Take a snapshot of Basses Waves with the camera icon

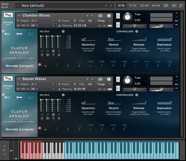(100, 79)
